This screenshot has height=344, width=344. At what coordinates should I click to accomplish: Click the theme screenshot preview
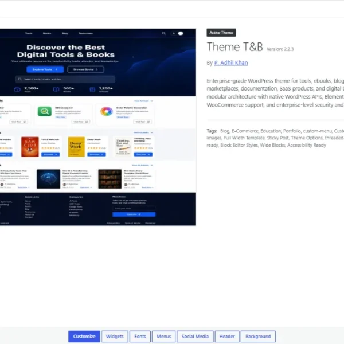point(97,127)
